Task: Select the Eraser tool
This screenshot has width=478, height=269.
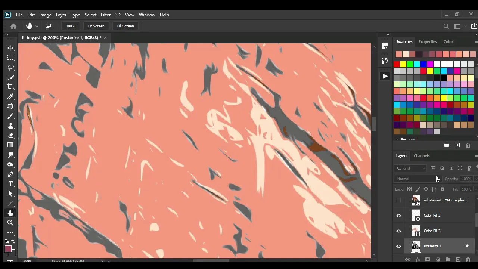Action: [x=10, y=135]
